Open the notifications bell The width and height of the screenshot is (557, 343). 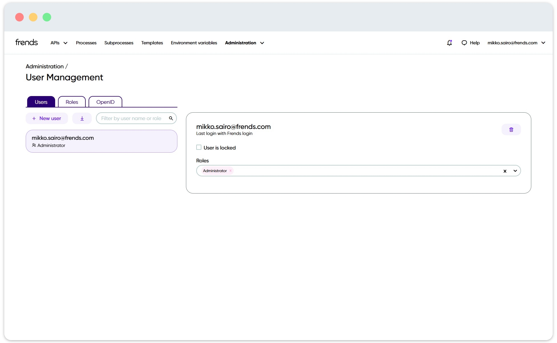pyautogui.click(x=450, y=43)
